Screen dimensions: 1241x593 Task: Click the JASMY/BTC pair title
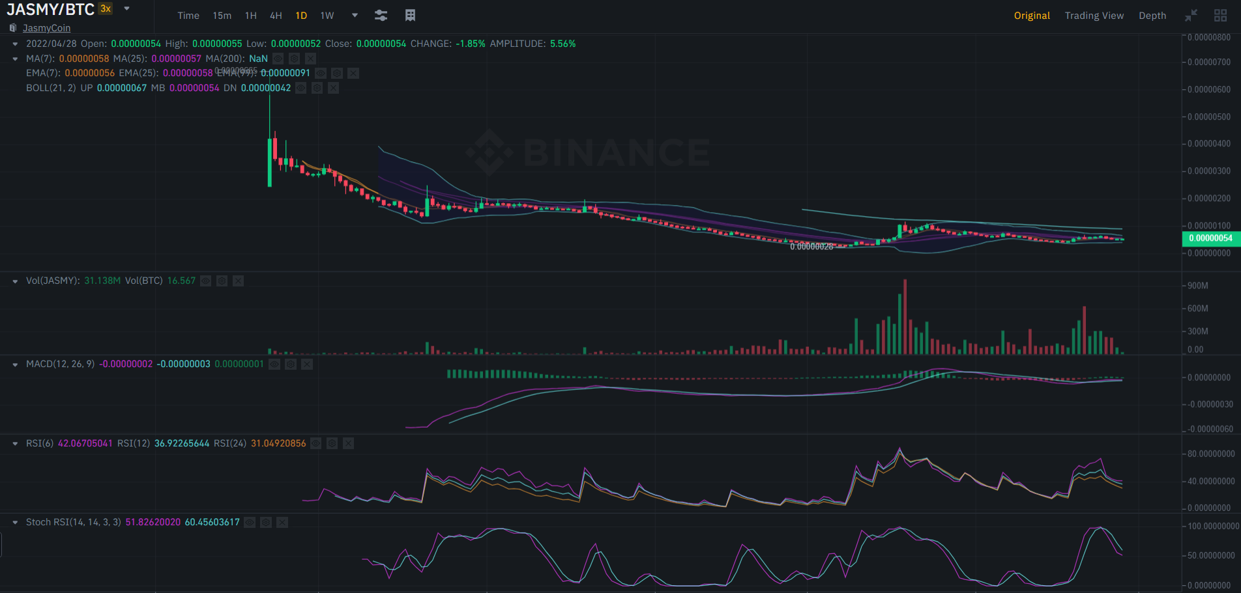[51, 10]
